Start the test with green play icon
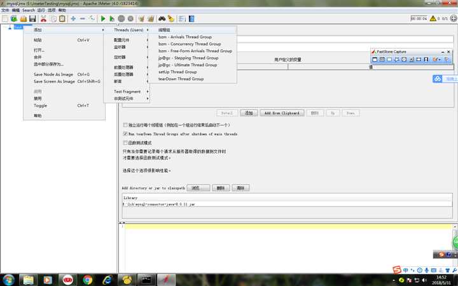The image size is (458, 286). 103,18
